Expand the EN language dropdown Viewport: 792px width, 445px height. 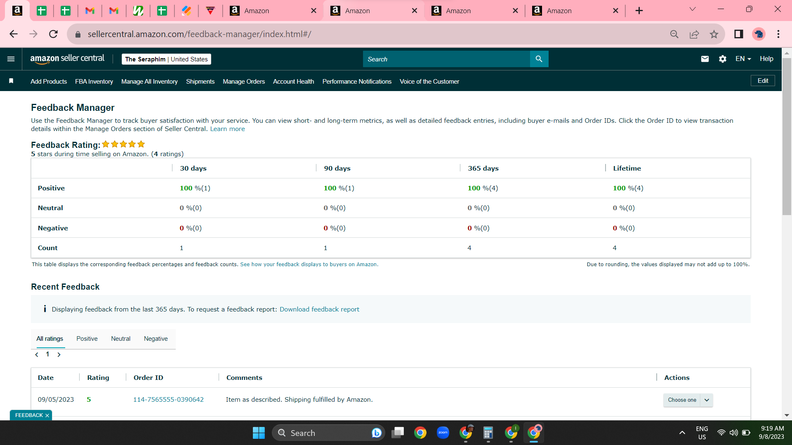point(743,59)
